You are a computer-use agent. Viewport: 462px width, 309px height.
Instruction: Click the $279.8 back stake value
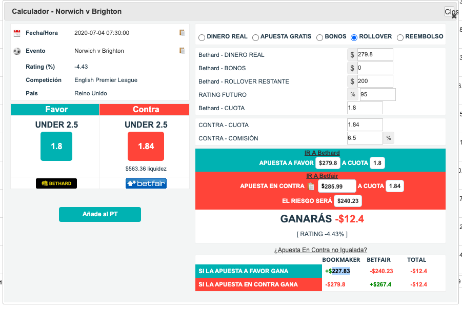[328, 163]
